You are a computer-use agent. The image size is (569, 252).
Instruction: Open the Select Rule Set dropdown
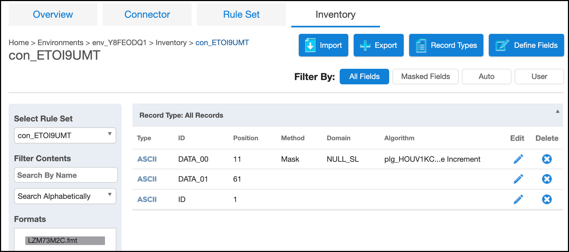point(65,135)
